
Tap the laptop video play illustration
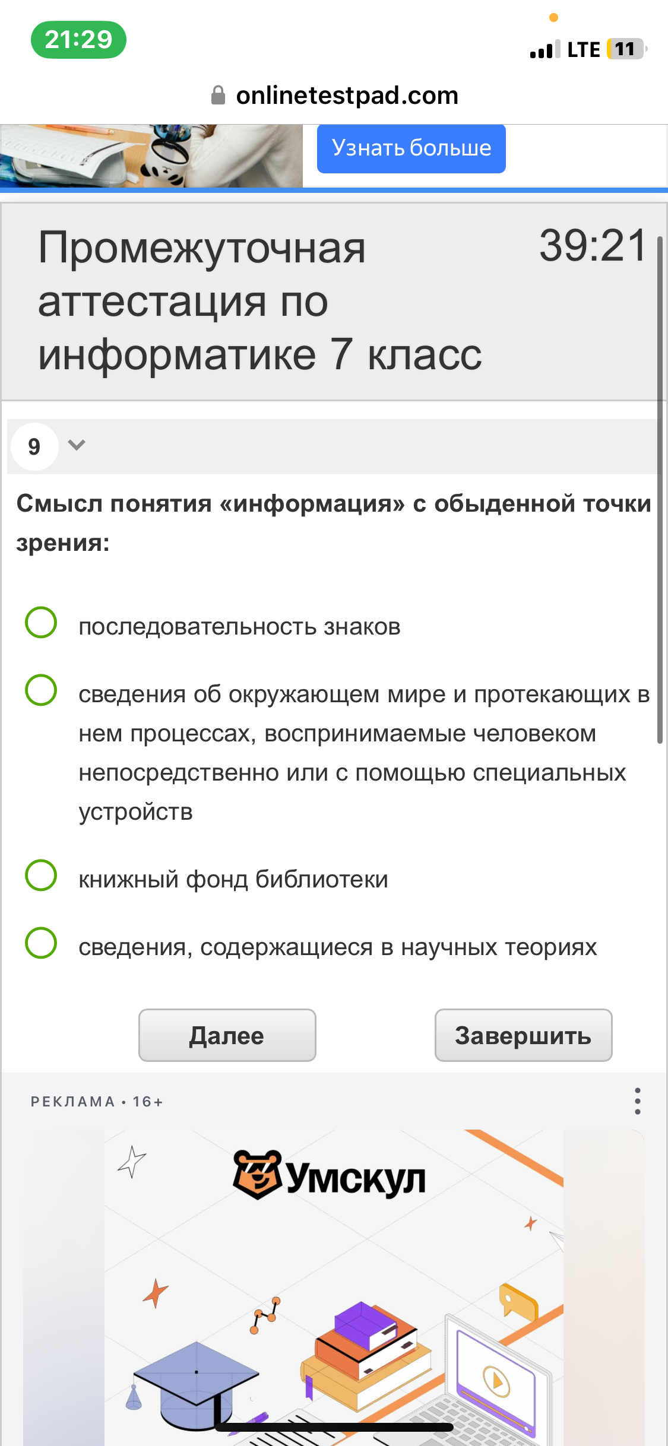point(496,1377)
